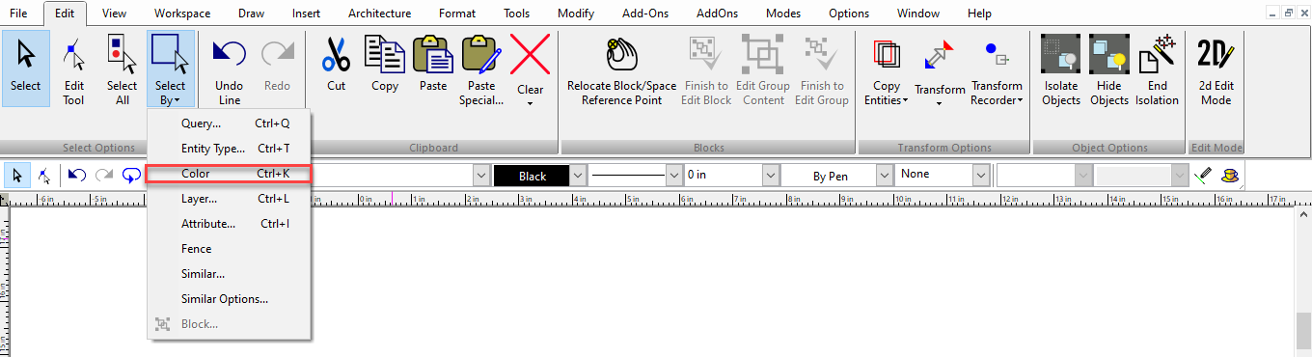
Task: Click the Edit Tool icon in ribbon
Action: click(x=74, y=55)
